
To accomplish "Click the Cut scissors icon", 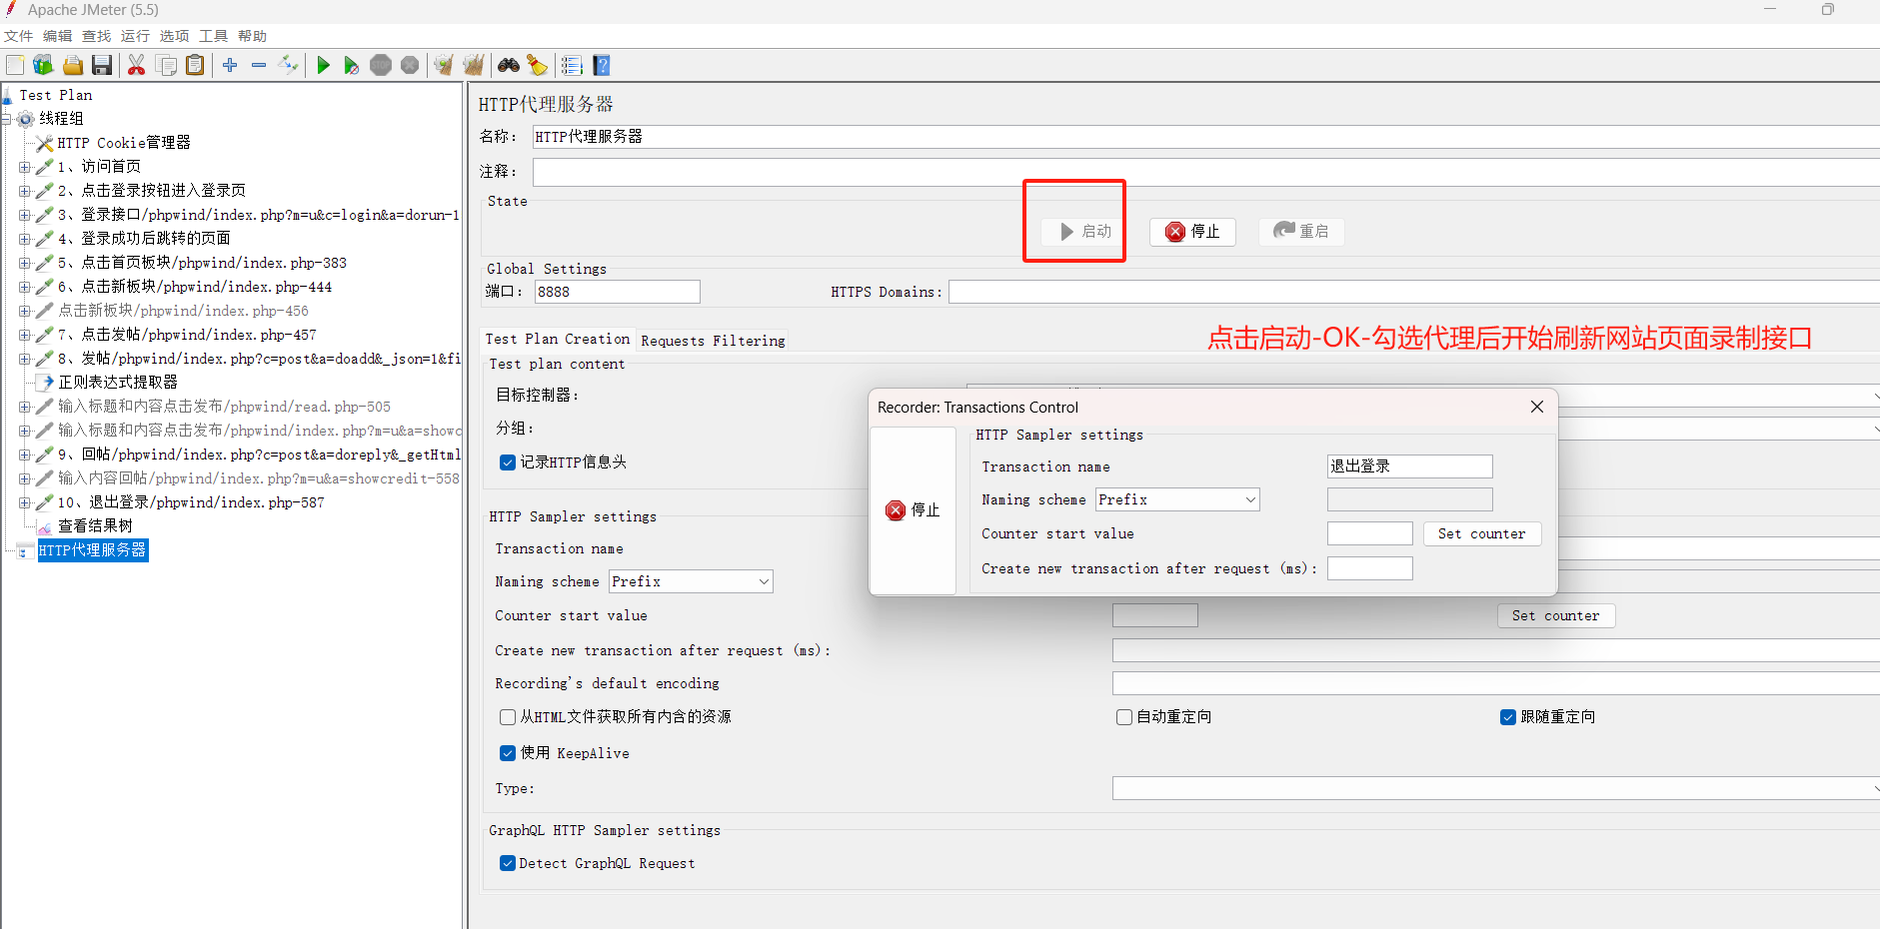I will click(x=137, y=66).
